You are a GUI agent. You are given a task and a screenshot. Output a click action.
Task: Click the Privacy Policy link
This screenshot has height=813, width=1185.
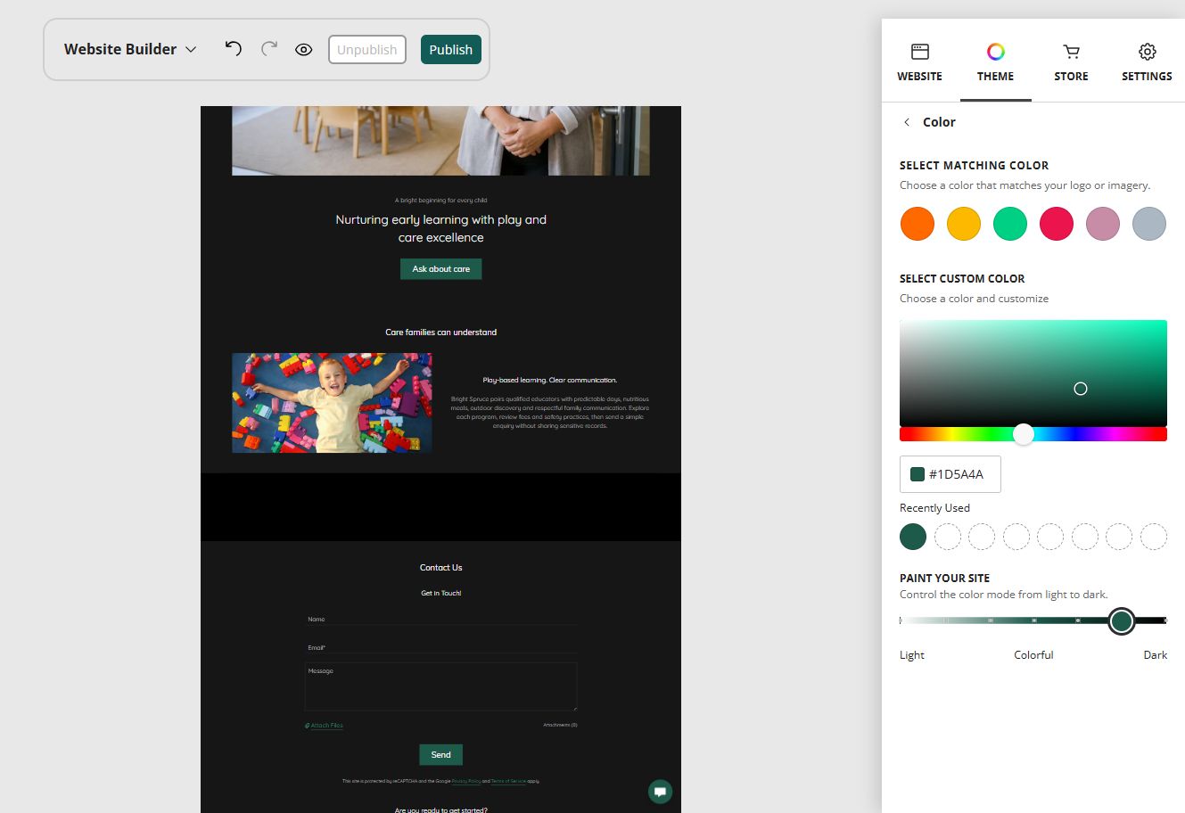(466, 782)
